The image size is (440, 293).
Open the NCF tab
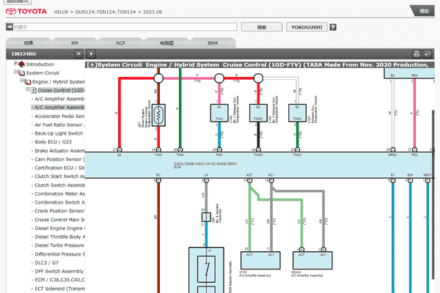(x=120, y=43)
